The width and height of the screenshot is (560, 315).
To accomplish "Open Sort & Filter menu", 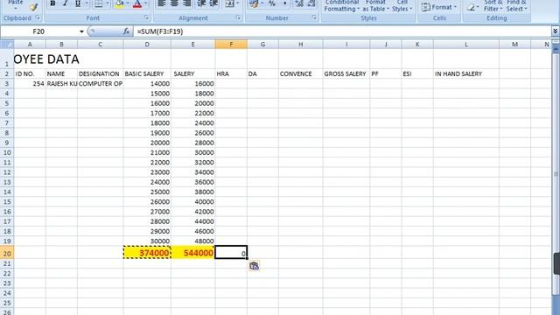I will (x=493, y=6).
